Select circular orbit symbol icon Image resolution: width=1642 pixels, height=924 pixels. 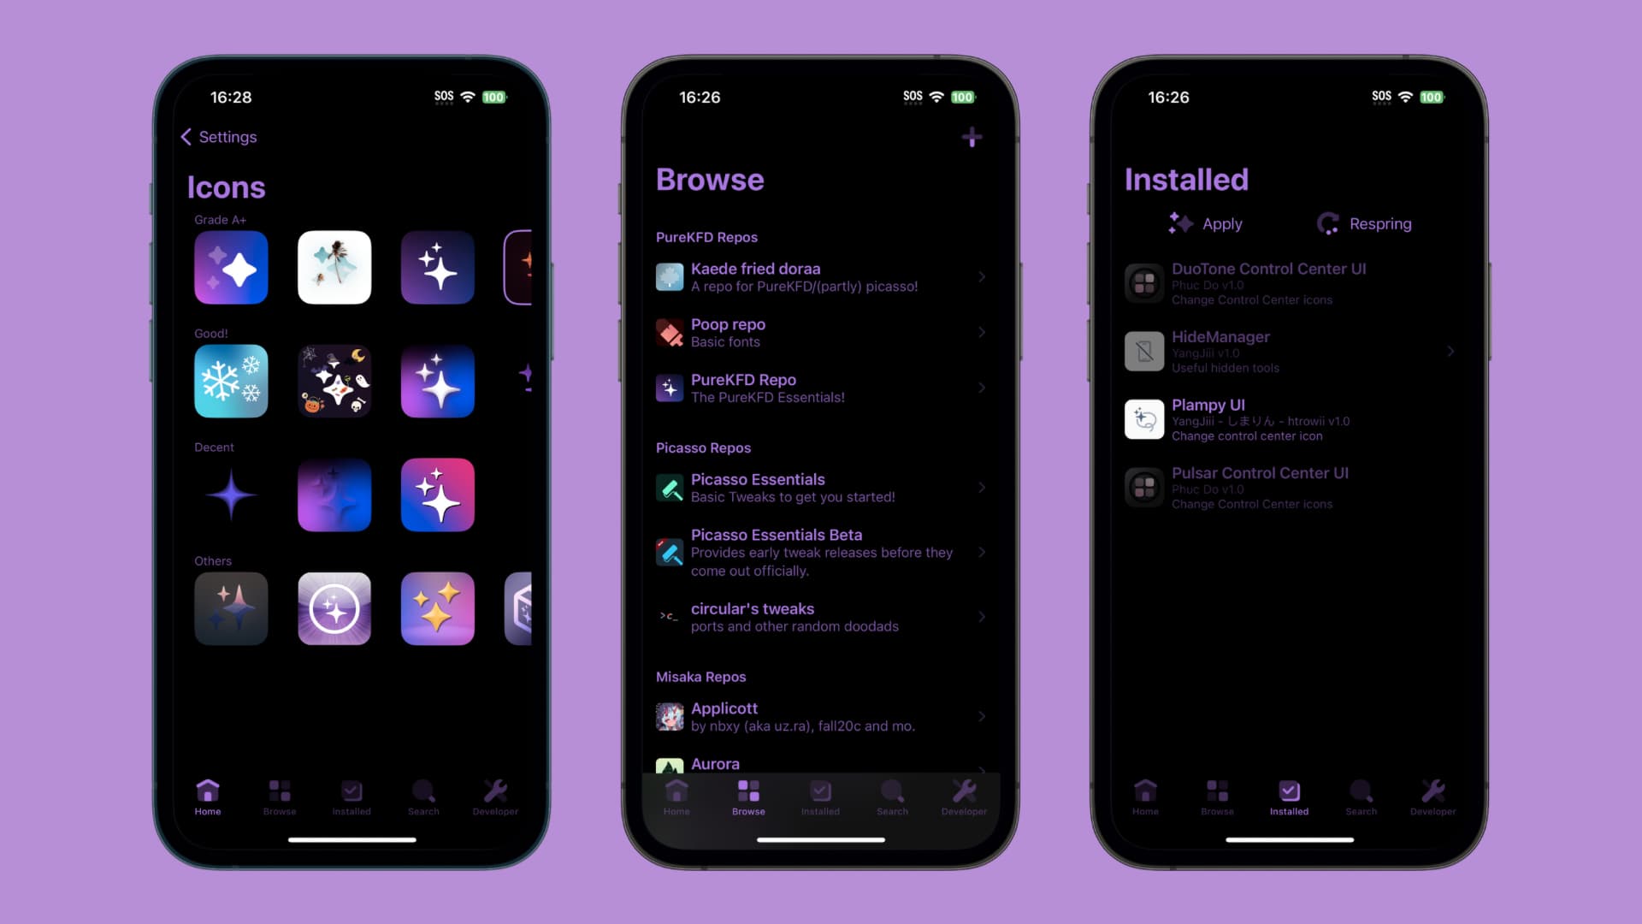click(334, 608)
